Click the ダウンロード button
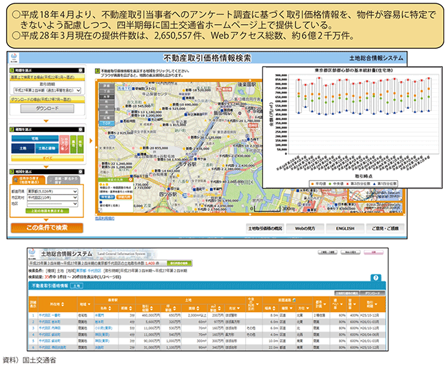The width and height of the screenshot is (447, 366). point(48,108)
